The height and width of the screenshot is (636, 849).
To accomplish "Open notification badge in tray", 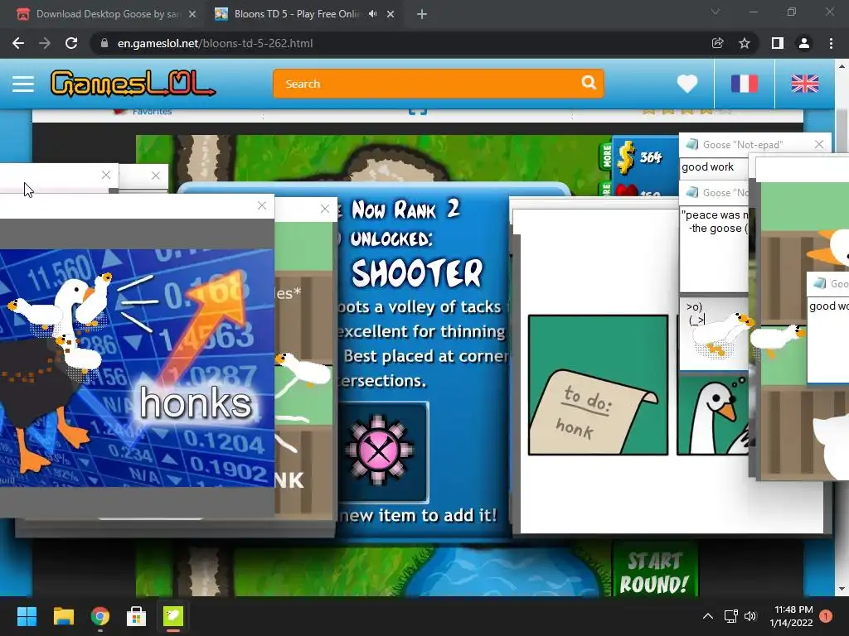I will tap(826, 616).
